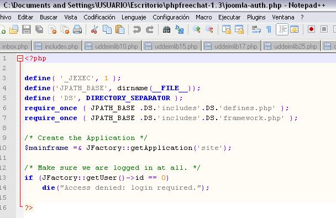The height and width of the screenshot is (218, 336).
Task: Open a file with the Open icon
Action: point(14,29)
